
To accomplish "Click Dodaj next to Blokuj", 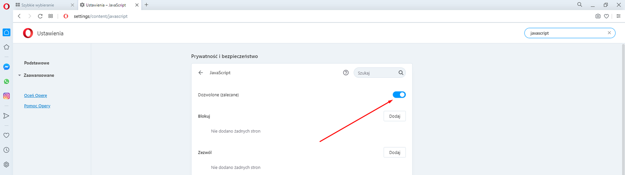I will tap(395, 116).
